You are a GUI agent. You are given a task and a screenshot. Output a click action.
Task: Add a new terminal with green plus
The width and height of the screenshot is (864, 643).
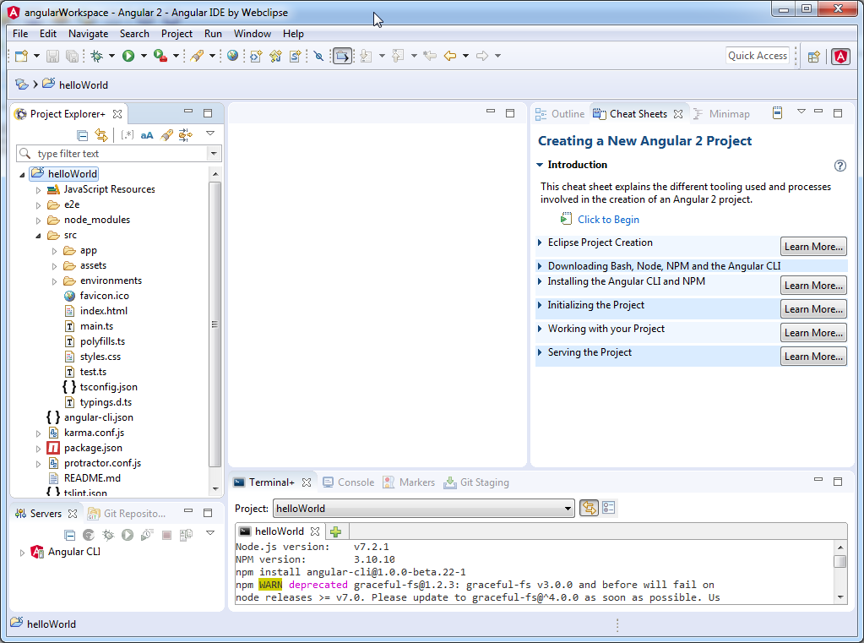pyautogui.click(x=335, y=531)
